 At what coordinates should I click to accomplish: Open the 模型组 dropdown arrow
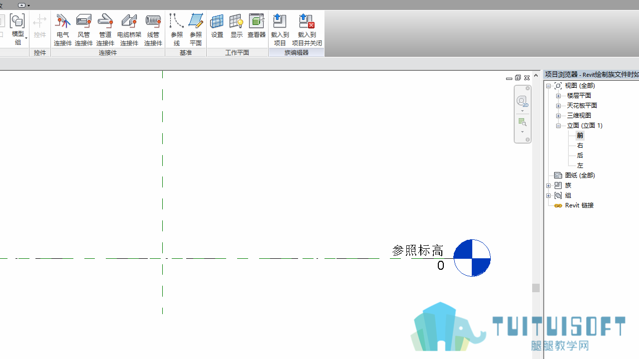coord(26,38)
